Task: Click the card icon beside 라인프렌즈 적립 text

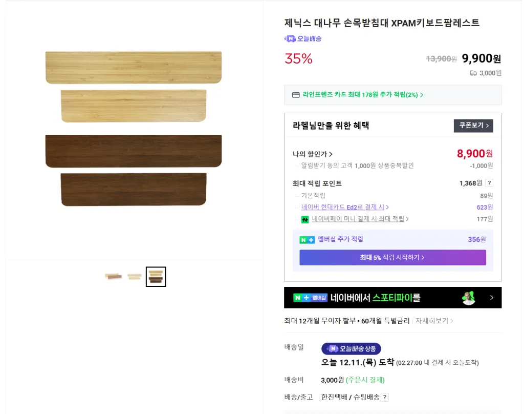Action: 297,95
